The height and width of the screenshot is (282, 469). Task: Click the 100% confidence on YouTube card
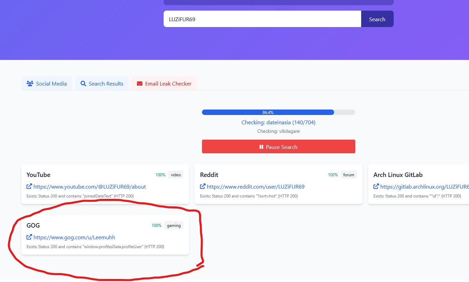(161, 175)
